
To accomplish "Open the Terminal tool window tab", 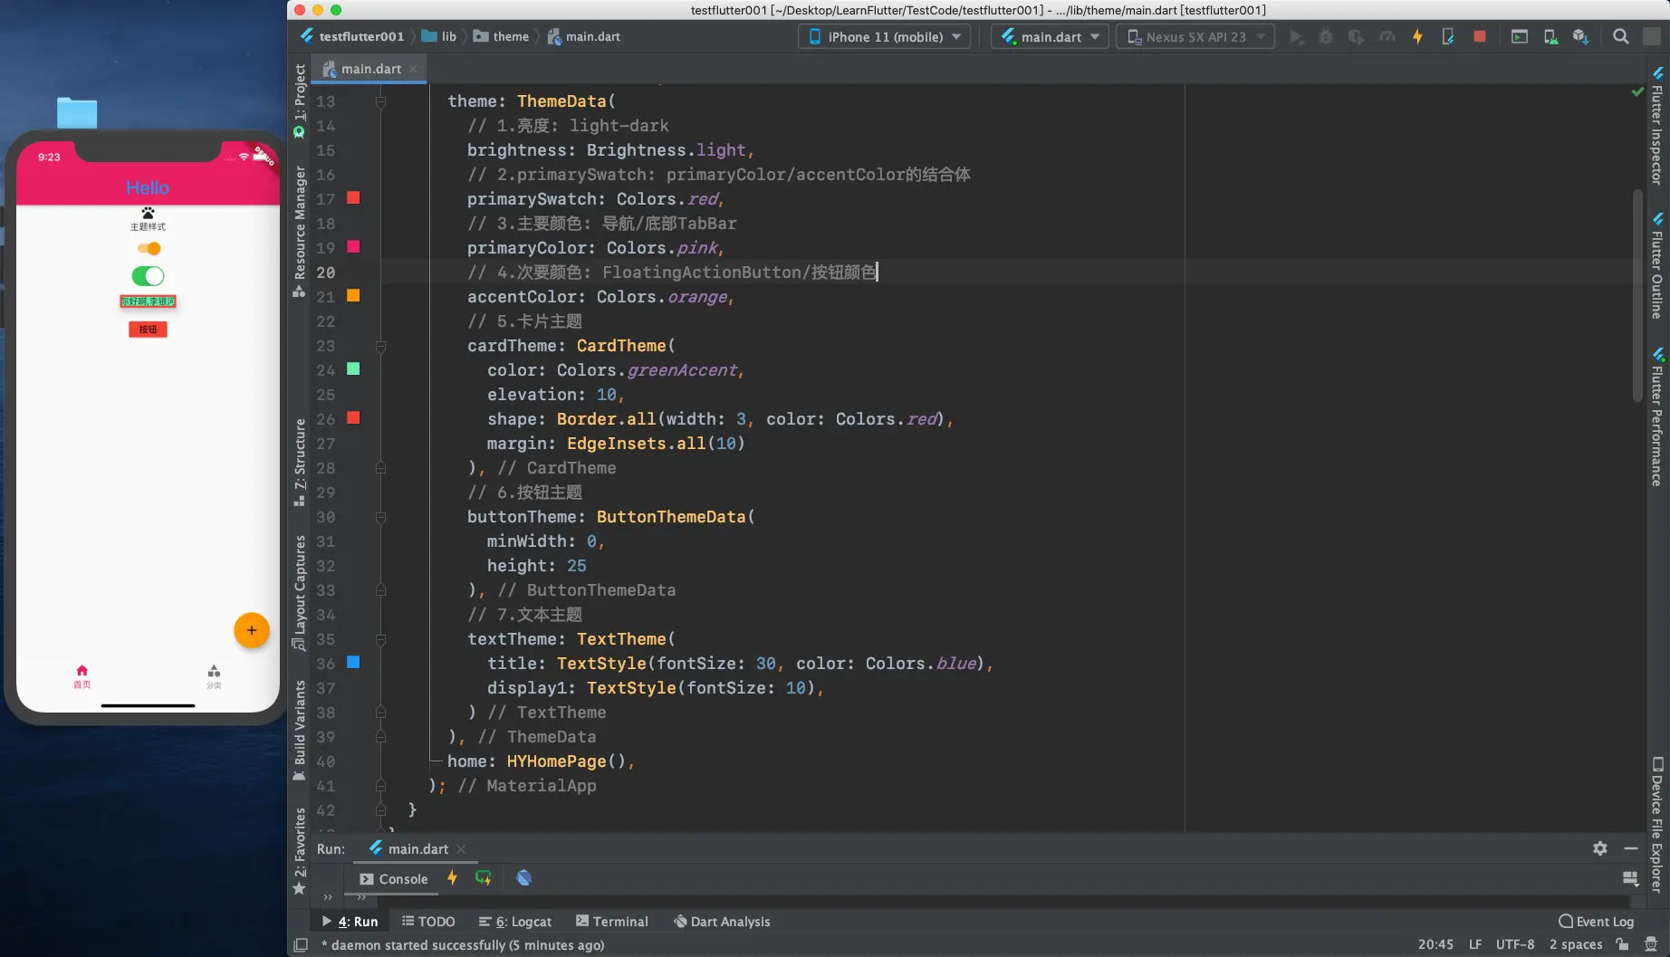I will click(x=611, y=922).
